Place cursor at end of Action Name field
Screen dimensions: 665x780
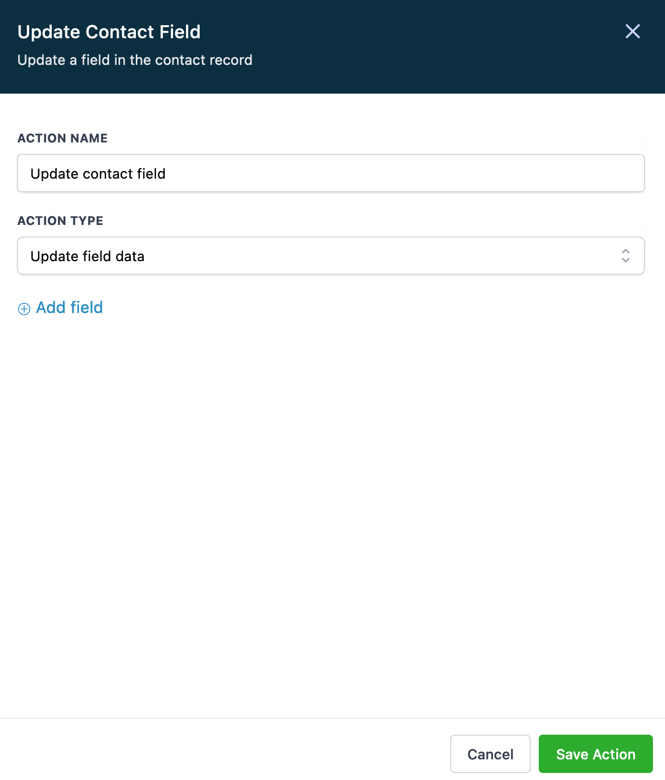(402, 173)
